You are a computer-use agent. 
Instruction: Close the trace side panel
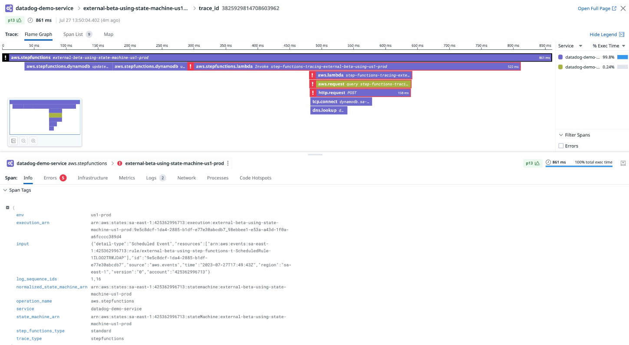(x=623, y=8)
